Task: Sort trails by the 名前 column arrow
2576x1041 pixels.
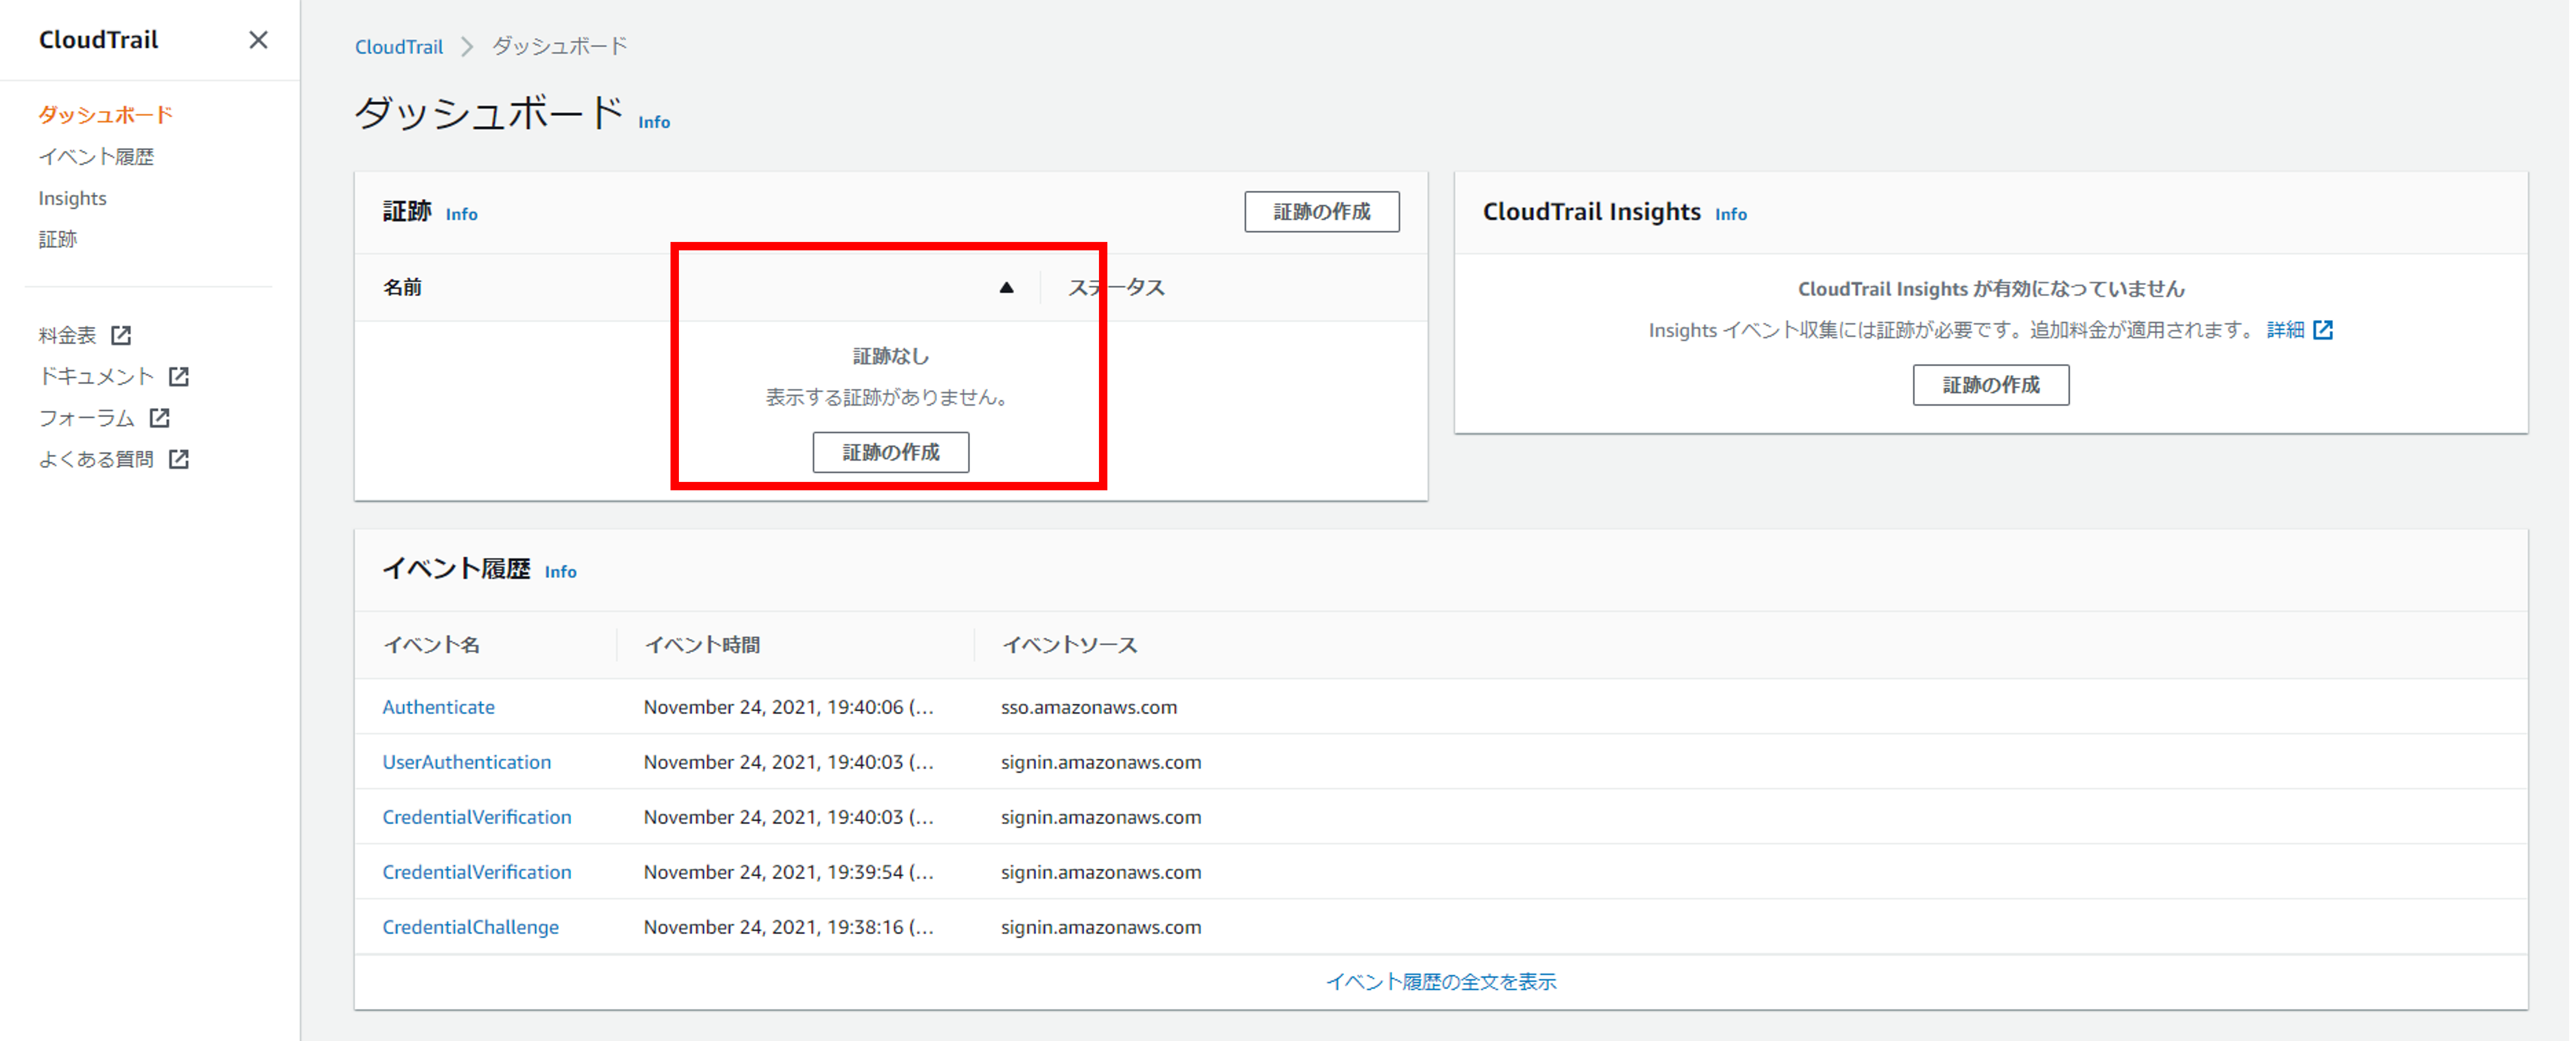Action: coord(1006,288)
